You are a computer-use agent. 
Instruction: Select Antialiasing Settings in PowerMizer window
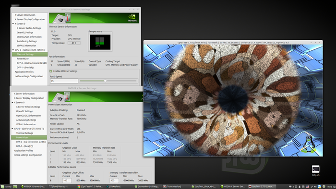[26, 120]
